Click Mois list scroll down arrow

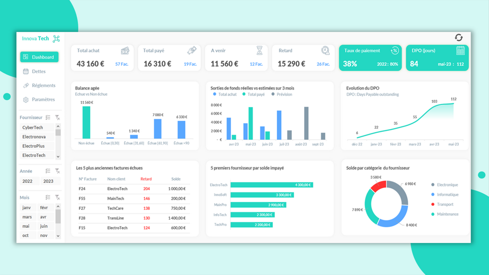pyautogui.click(x=58, y=236)
